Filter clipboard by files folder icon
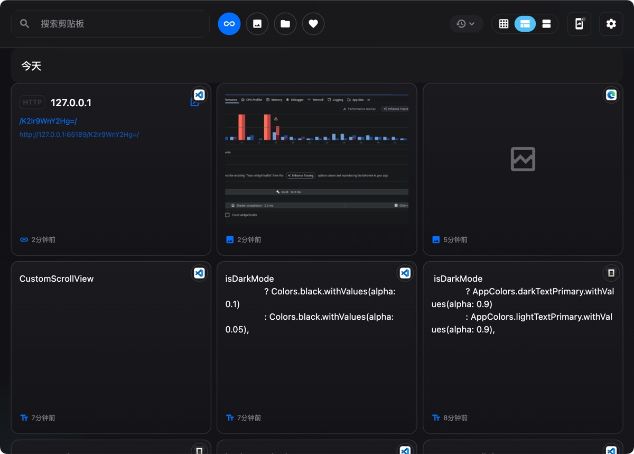 (x=285, y=24)
